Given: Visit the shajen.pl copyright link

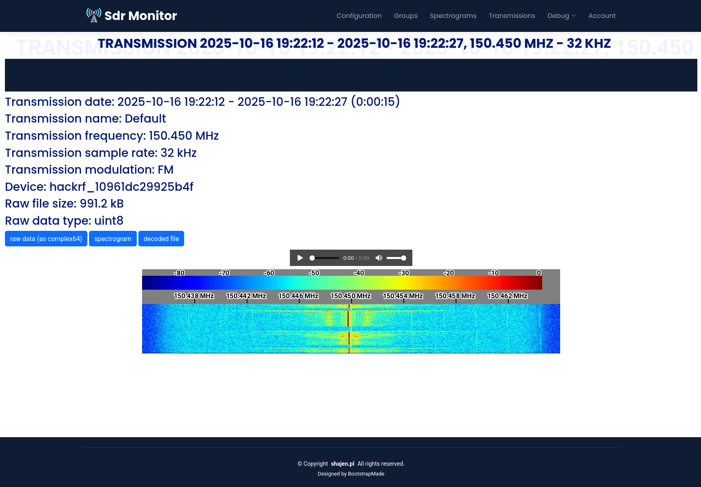Looking at the screenshot, I should (342, 464).
